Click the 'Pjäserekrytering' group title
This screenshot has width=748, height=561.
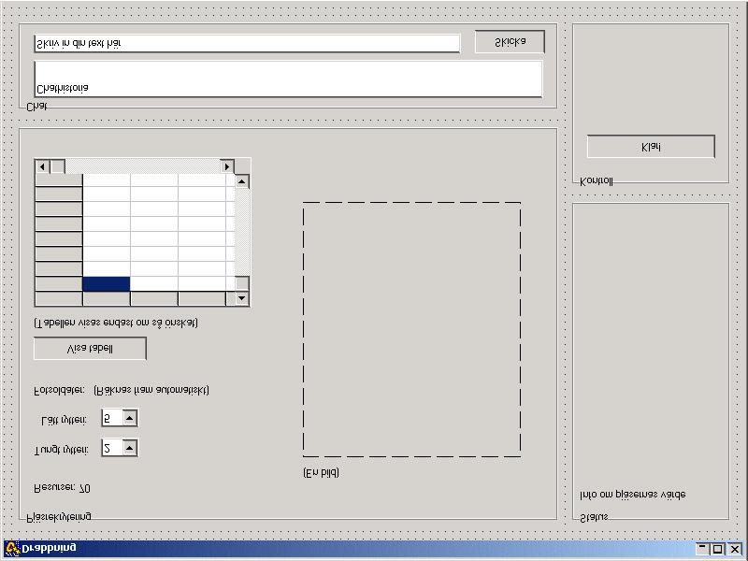point(59,517)
